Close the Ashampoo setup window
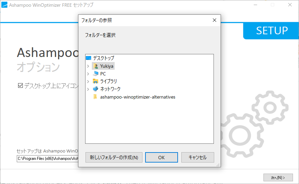This screenshot has width=299, height=184. point(290,5)
